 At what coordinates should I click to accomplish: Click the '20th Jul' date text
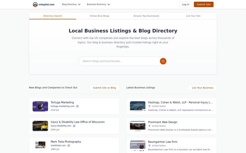click(55, 130)
